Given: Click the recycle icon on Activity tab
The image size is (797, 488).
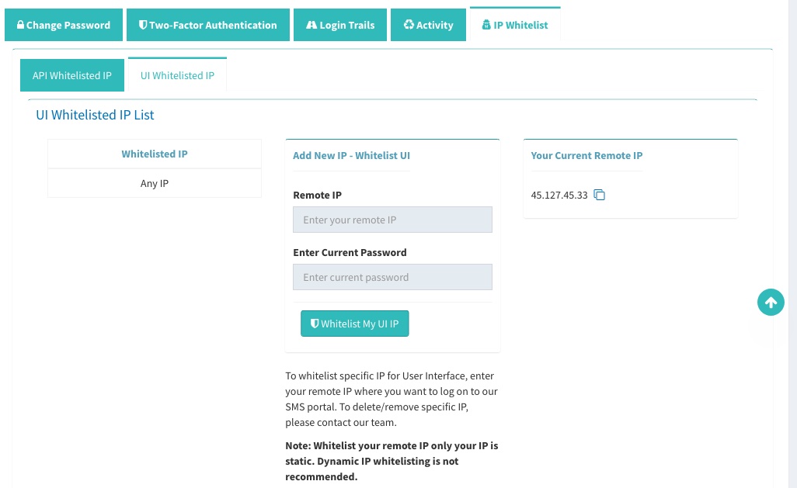Looking at the screenshot, I should pos(409,24).
